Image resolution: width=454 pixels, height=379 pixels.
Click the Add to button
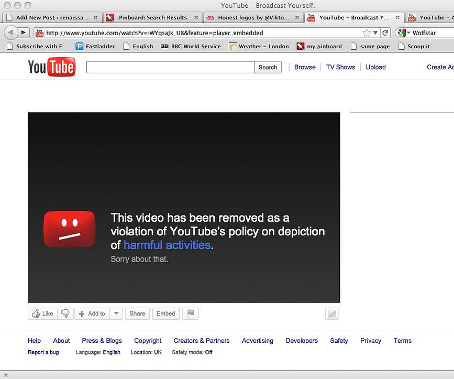click(x=92, y=313)
